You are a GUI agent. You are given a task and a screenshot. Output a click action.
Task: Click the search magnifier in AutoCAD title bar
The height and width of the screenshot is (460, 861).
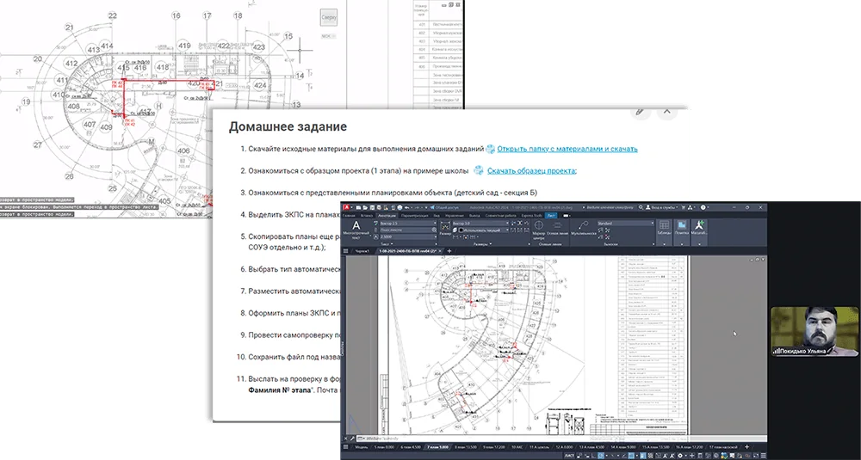(x=641, y=208)
